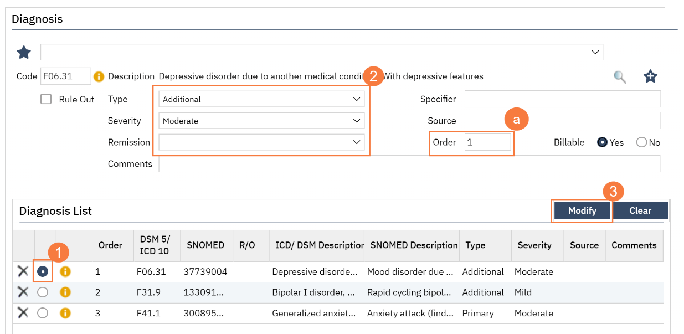Viewport: 684px width, 334px height.
Task: Click the info icon in F41.1 row
Action: 65,313
